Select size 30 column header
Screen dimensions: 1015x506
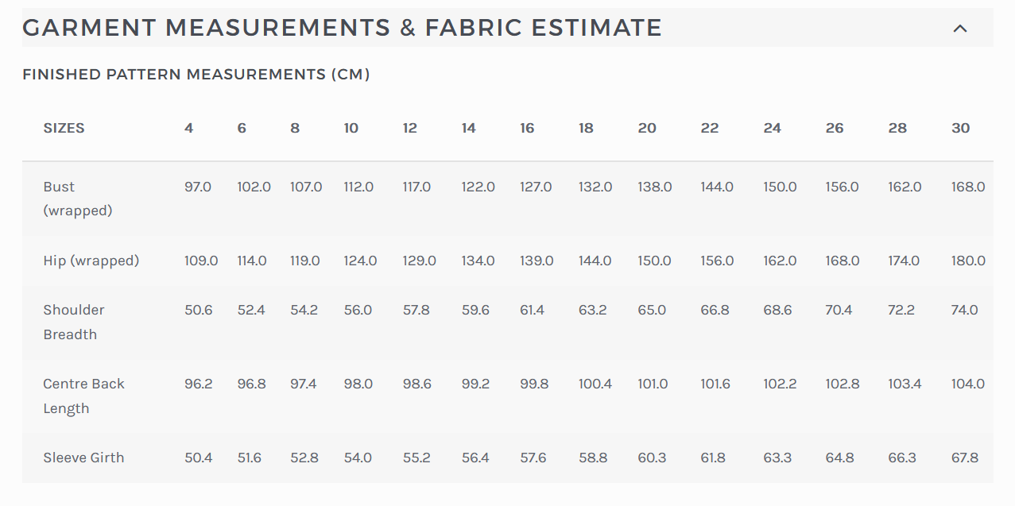(960, 128)
